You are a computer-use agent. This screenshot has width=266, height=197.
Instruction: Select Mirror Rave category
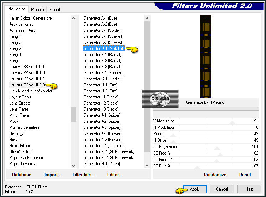pyautogui.click(x=19, y=115)
